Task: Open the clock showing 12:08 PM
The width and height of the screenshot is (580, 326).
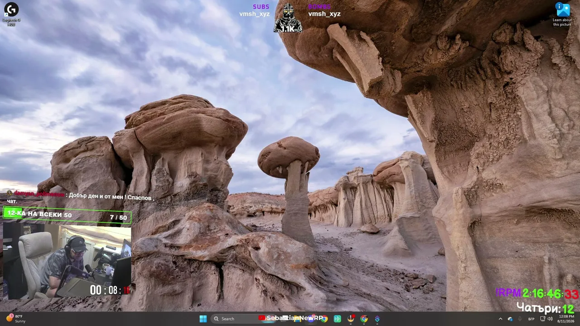Action: [566, 319]
